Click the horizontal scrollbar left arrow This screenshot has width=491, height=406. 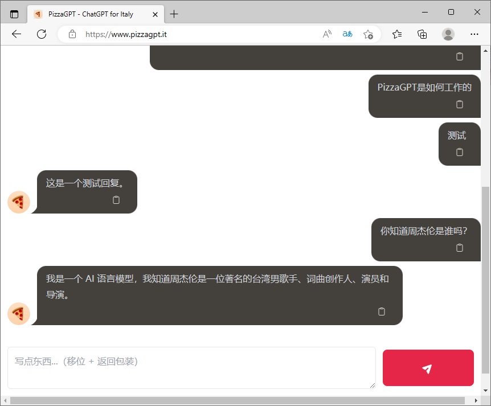[x=5, y=400]
